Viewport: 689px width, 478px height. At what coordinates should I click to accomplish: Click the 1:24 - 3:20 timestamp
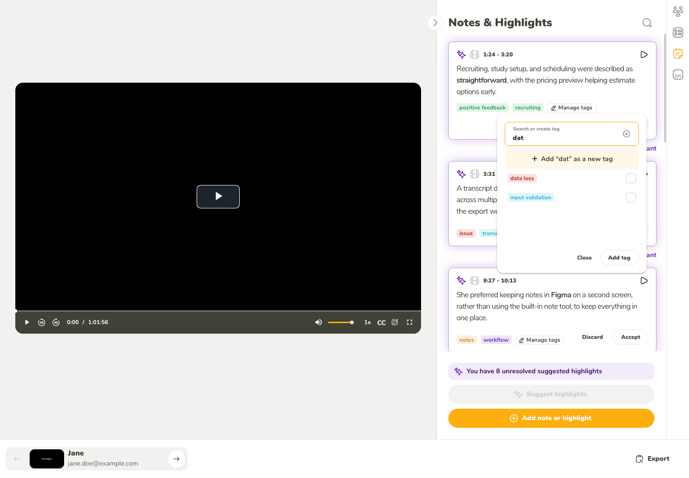(x=498, y=54)
